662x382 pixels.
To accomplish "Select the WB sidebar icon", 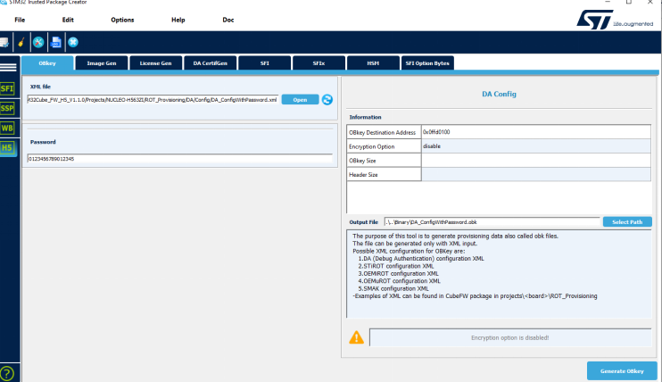I will (7, 128).
